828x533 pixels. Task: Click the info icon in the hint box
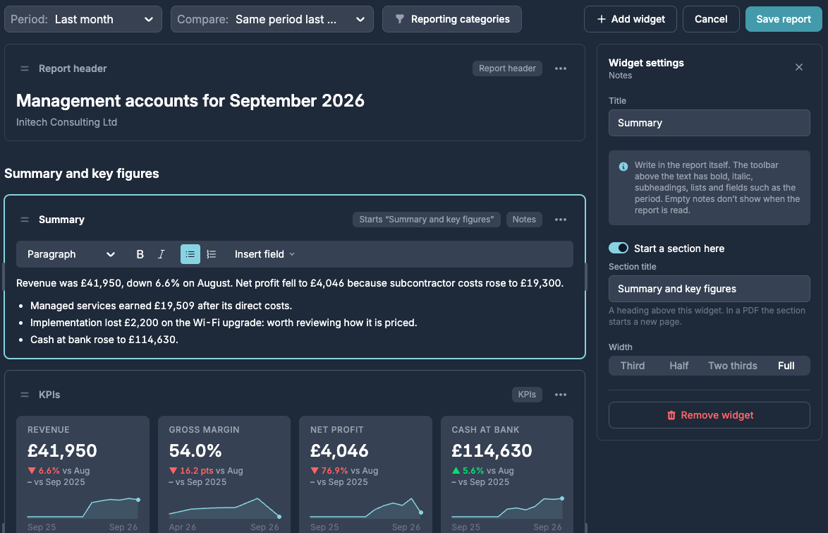pos(623,167)
